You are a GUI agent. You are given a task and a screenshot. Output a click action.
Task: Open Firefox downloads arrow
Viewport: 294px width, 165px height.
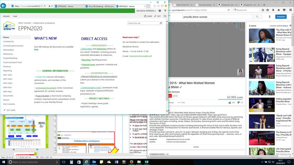click(273, 10)
